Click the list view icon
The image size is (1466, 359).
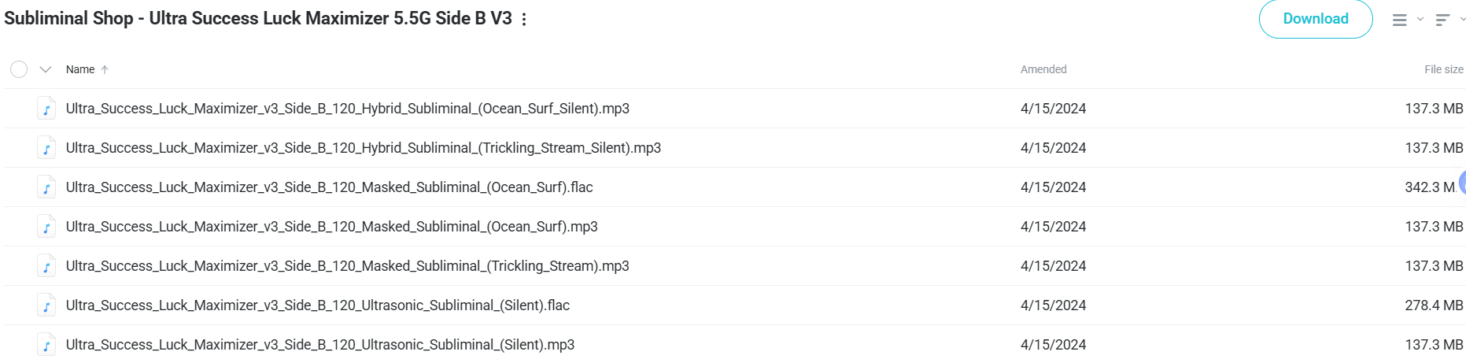[x=1399, y=20]
